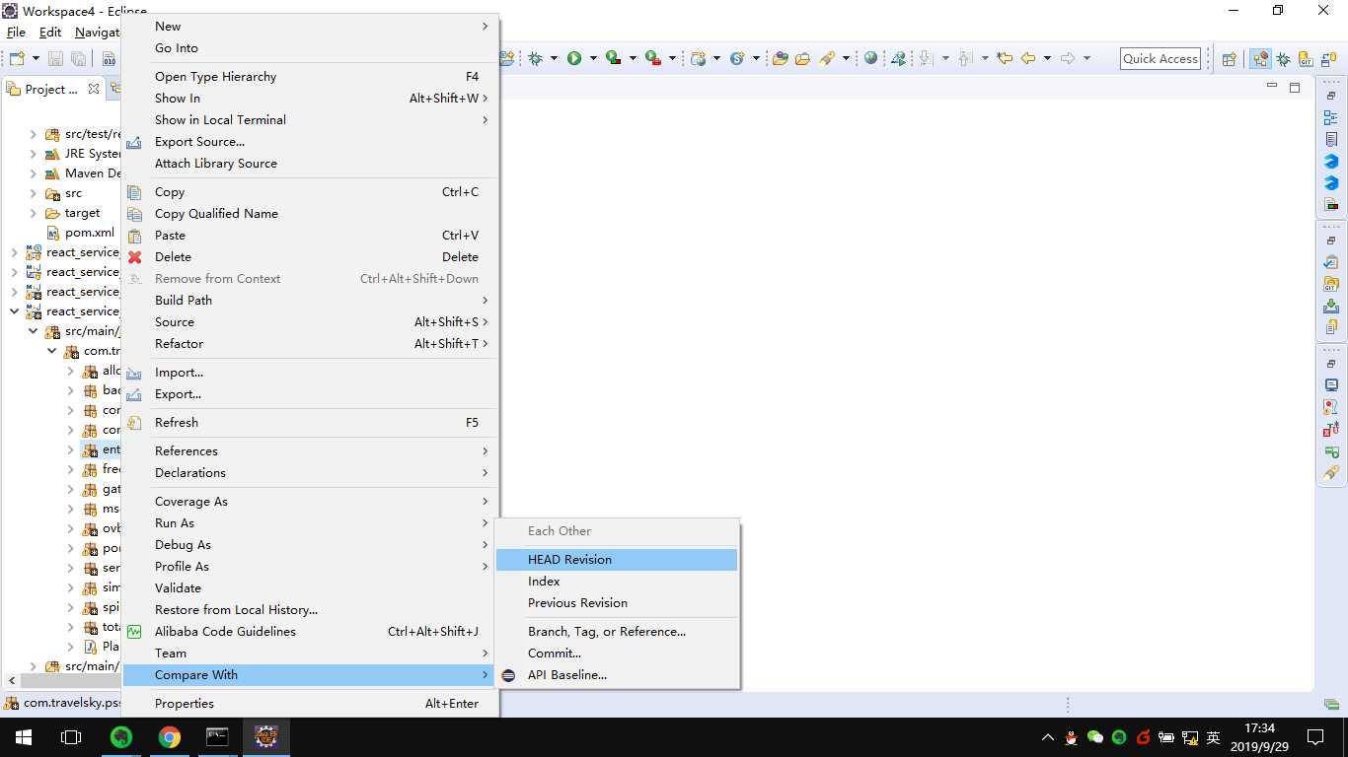Select Copy Qualified Name

click(311, 214)
